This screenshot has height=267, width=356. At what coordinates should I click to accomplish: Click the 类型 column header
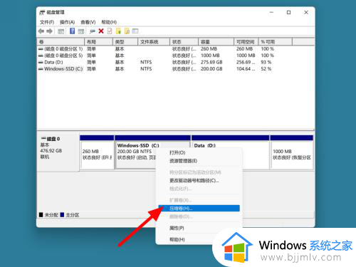point(125,42)
